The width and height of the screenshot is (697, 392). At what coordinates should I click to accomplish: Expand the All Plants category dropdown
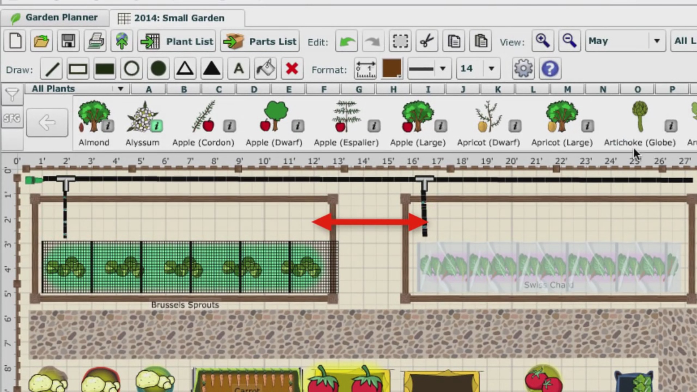tap(77, 89)
